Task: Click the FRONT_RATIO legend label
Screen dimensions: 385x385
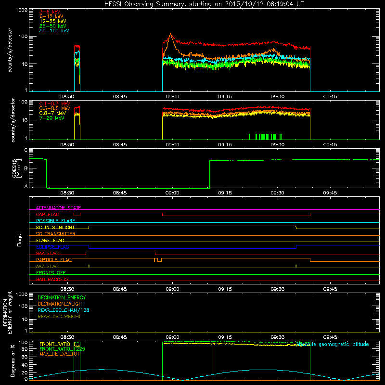Action: tap(55, 344)
